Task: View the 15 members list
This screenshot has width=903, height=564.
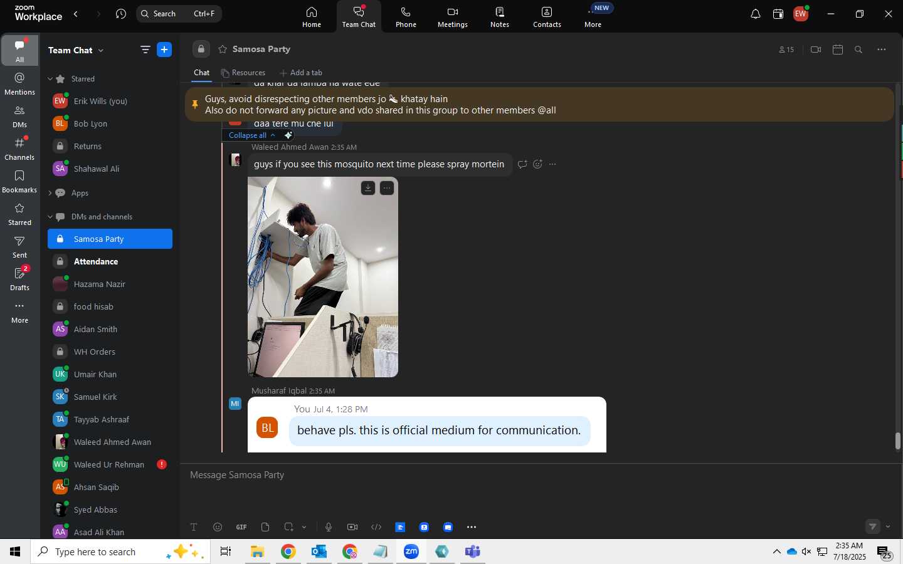Action: (x=786, y=50)
